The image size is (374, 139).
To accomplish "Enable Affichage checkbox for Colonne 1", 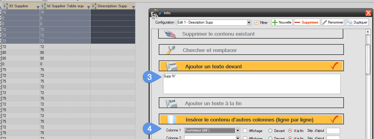I will click(245, 131).
